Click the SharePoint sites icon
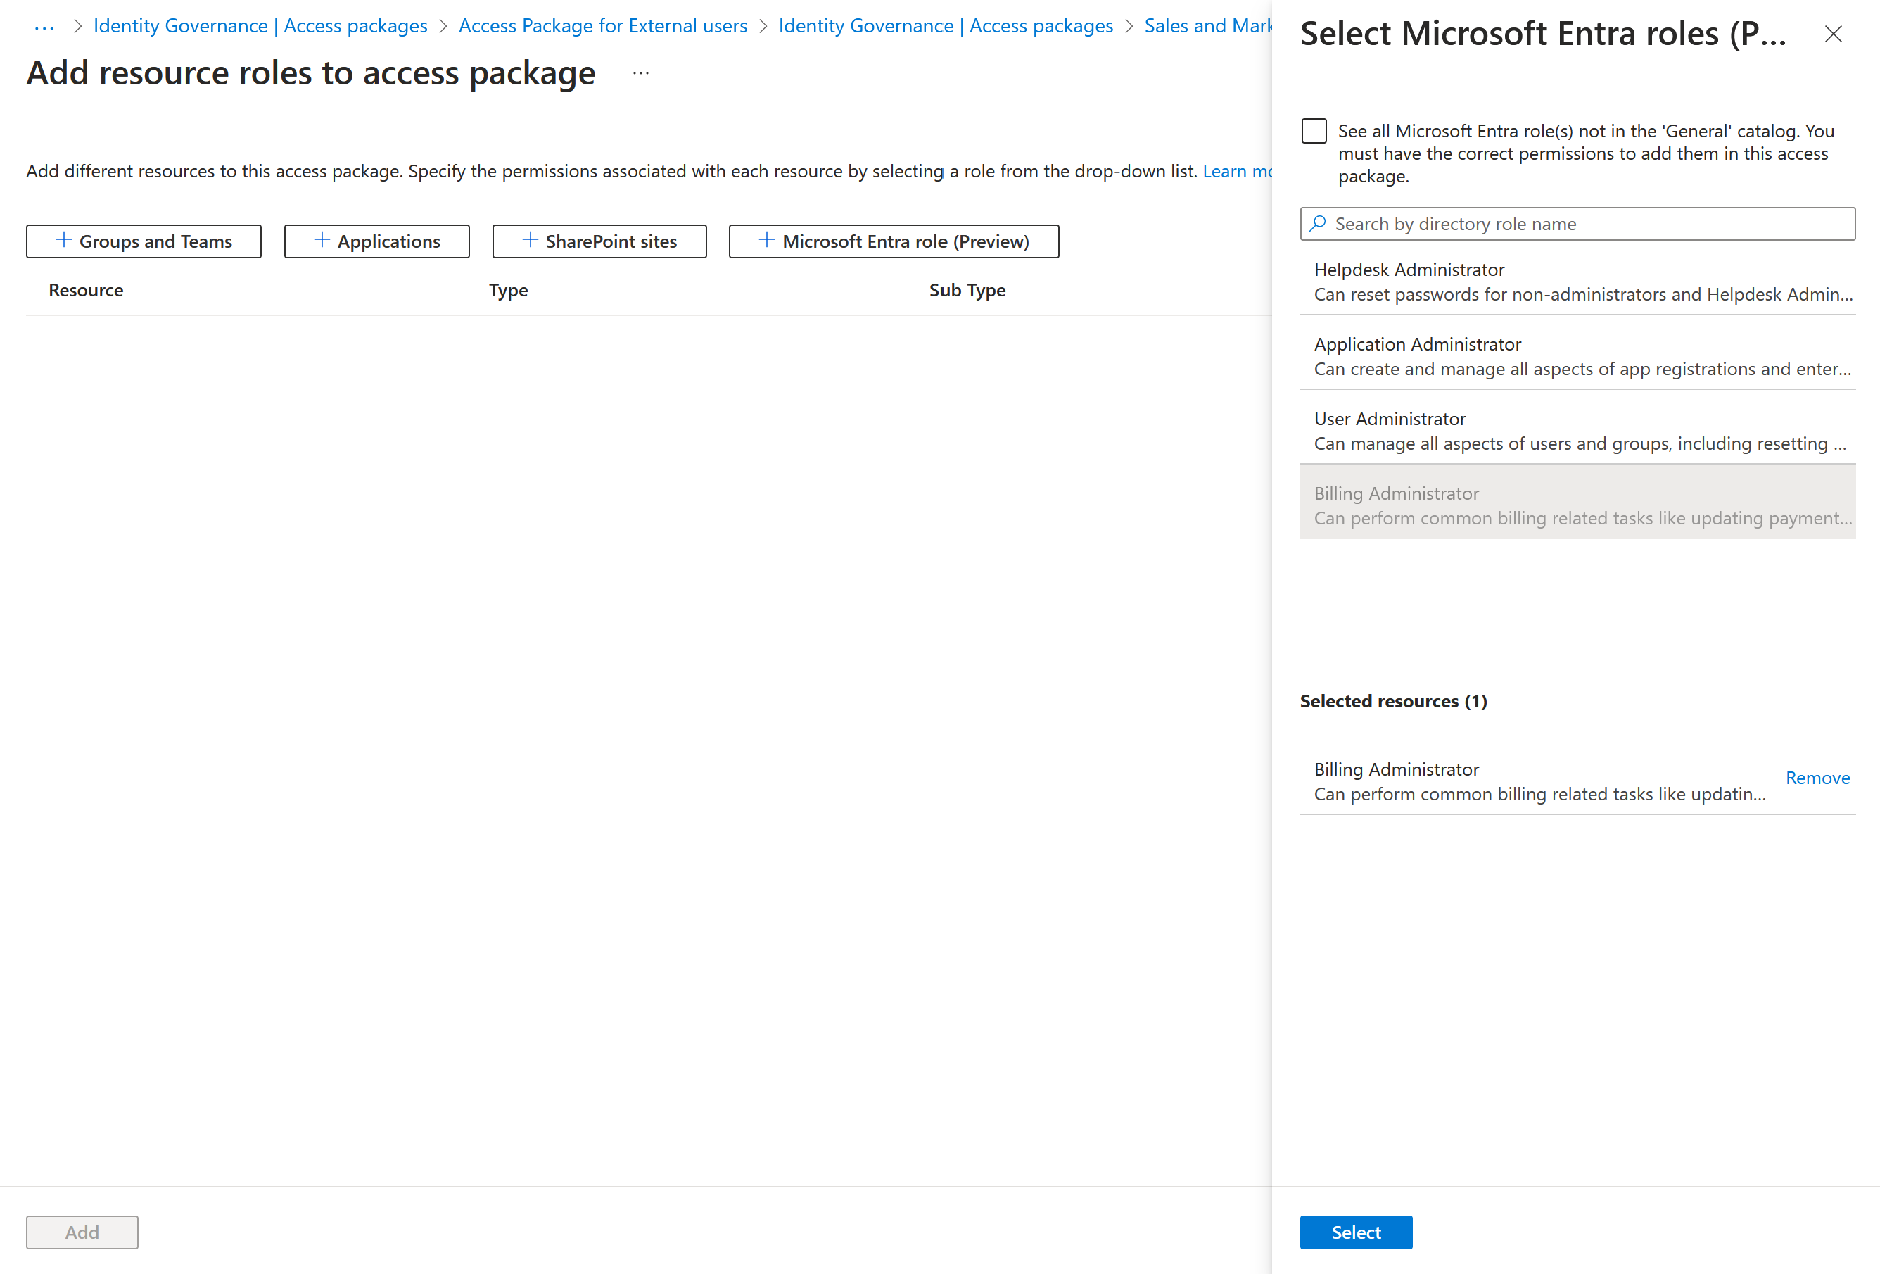Image resolution: width=1880 pixels, height=1274 pixels. tap(598, 240)
